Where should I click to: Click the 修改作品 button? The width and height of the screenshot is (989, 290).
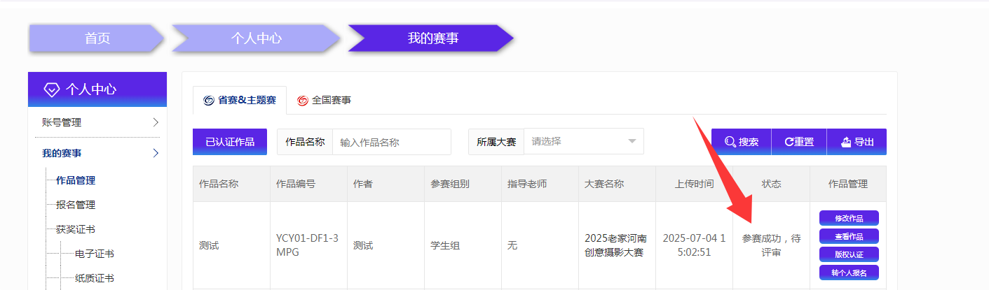[849, 218]
